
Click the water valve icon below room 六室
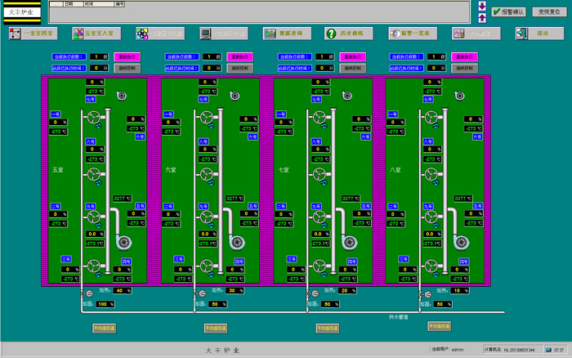[x=201, y=293]
